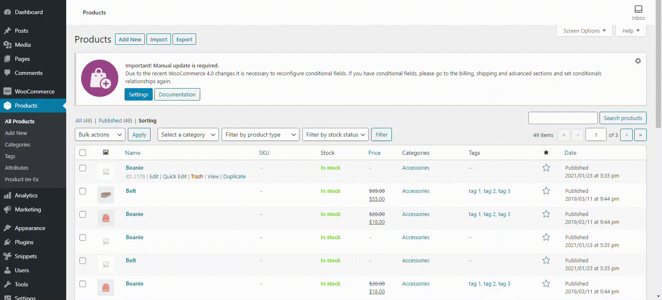Viewport: 662px width, 300px height.
Task: Click the WooCommerce logo icon
Action: pyautogui.click(x=7, y=91)
